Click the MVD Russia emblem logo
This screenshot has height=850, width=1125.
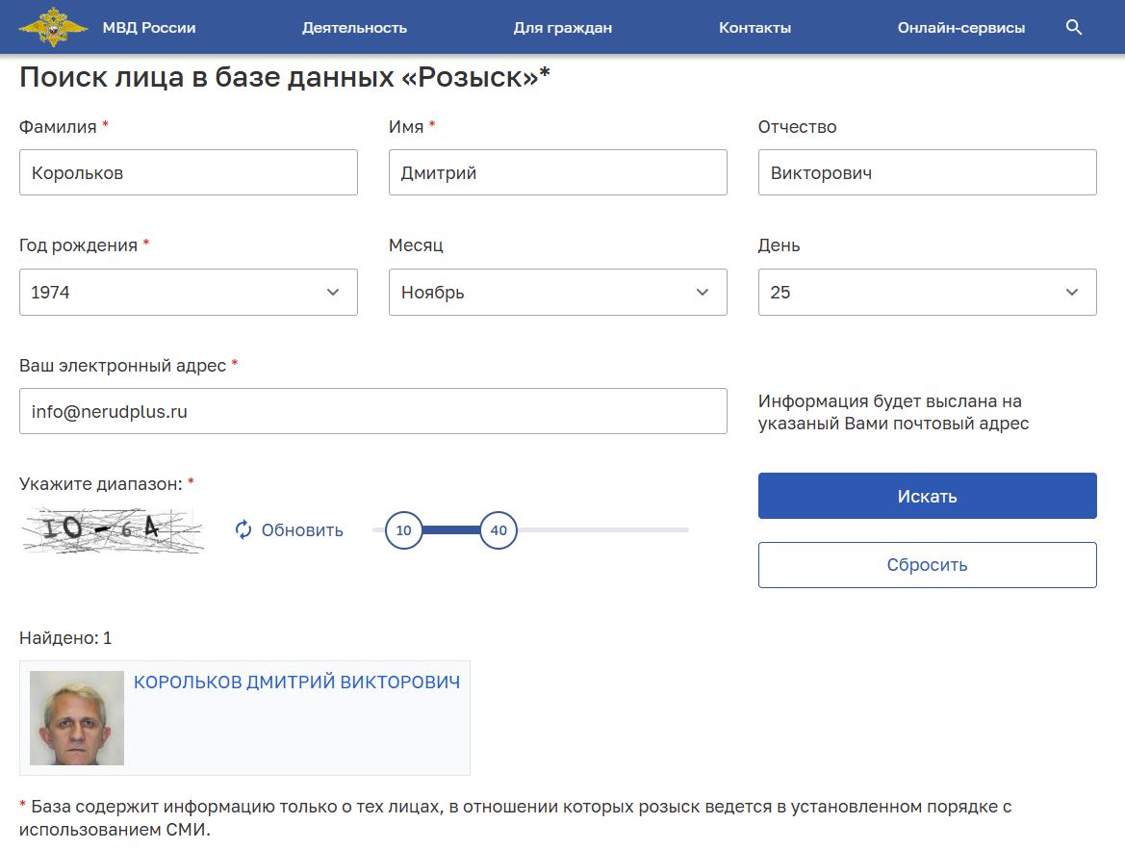(x=52, y=27)
